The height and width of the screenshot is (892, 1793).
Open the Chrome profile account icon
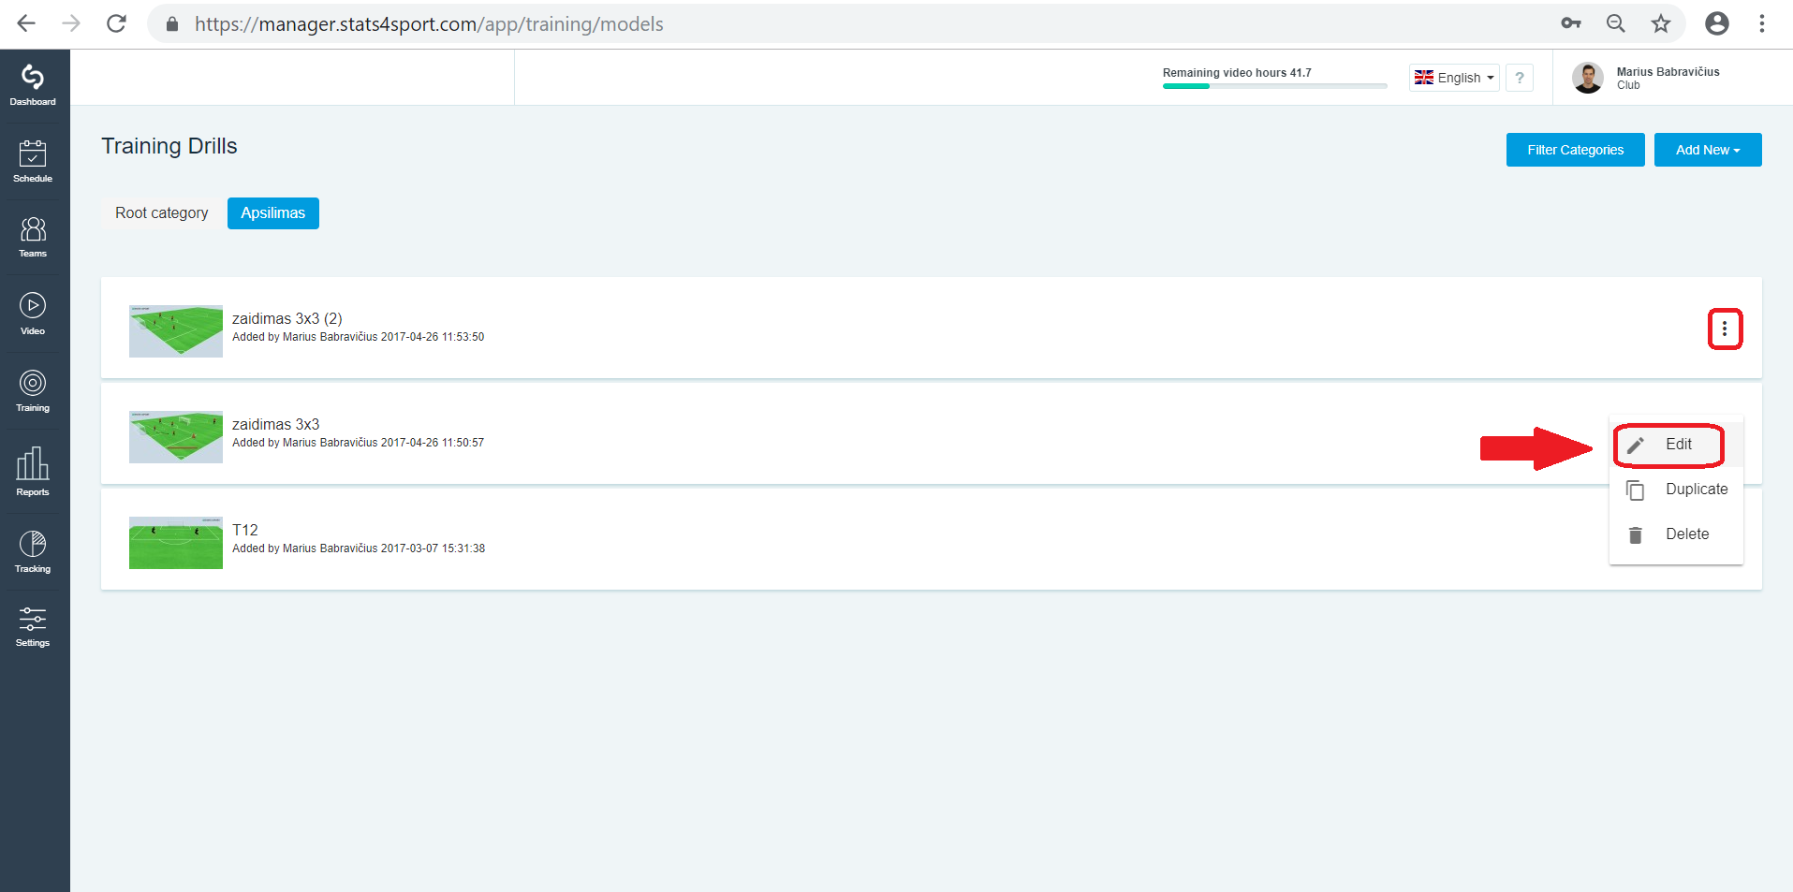pos(1717,23)
